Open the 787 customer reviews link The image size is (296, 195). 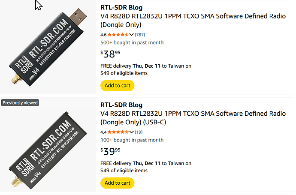[x=140, y=35]
